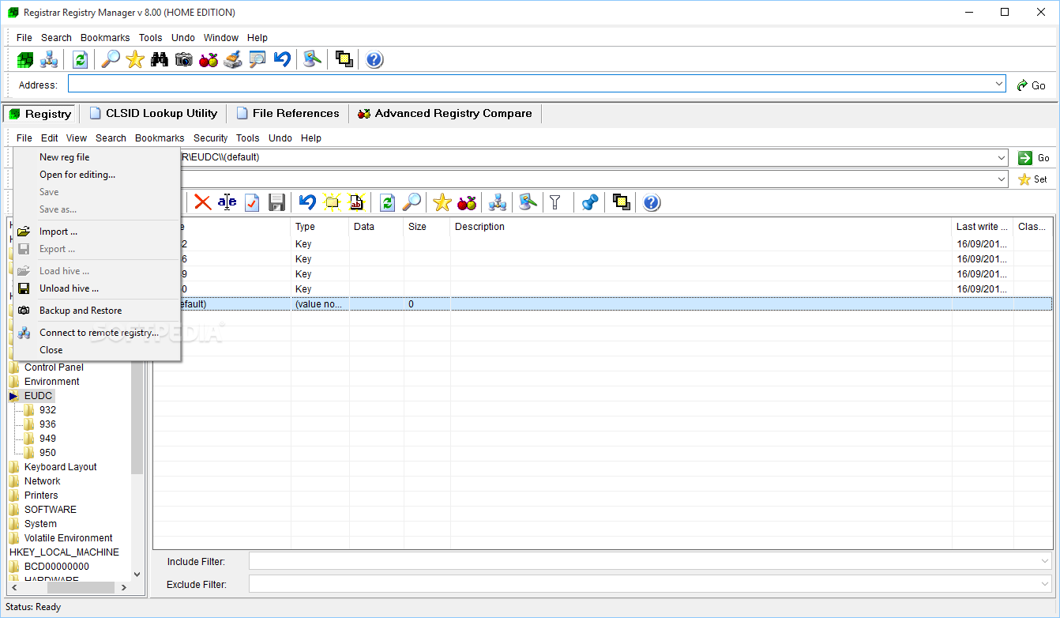Click the blue pushpin icon
Screen dimensions: 1060x618
(589, 202)
